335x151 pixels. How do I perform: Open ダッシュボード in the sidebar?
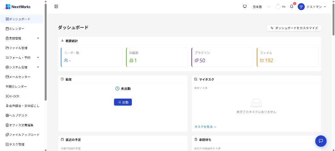22,19
